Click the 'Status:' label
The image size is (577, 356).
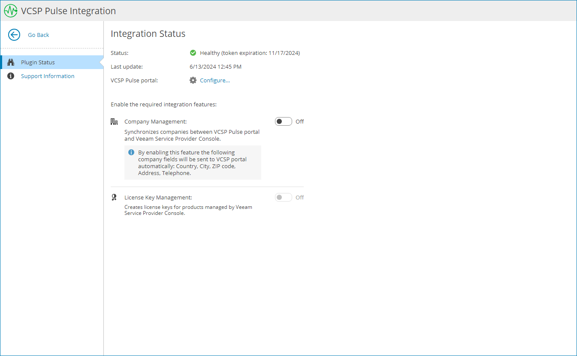(119, 53)
